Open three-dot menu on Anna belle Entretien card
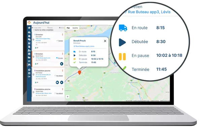Screen dimensions: 200x129 coord(63,35)
